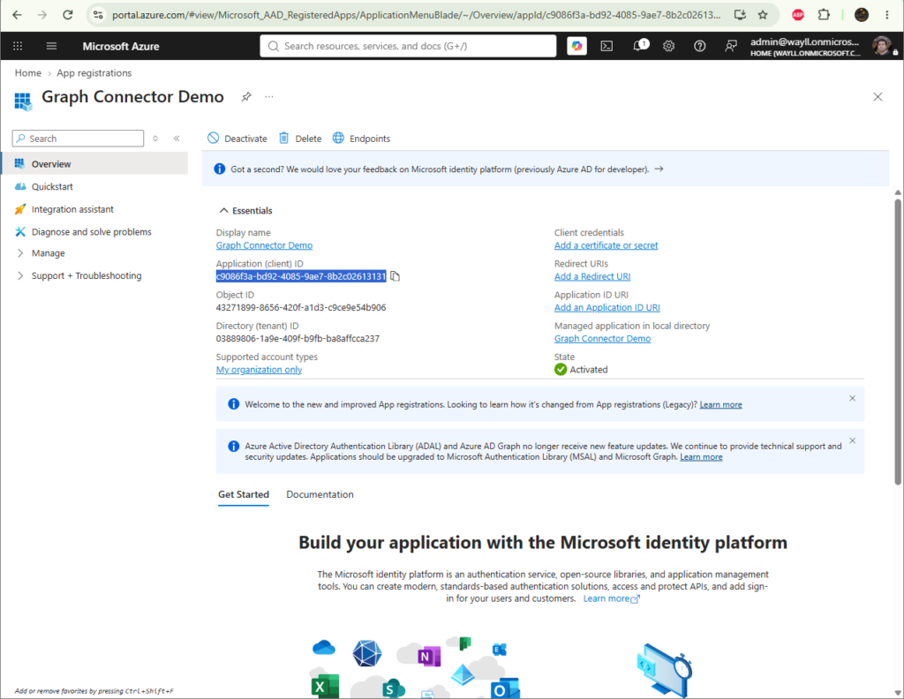904x699 pixels.
Task: Click Learn more in the App registrations notice
Action: point(720,404)
